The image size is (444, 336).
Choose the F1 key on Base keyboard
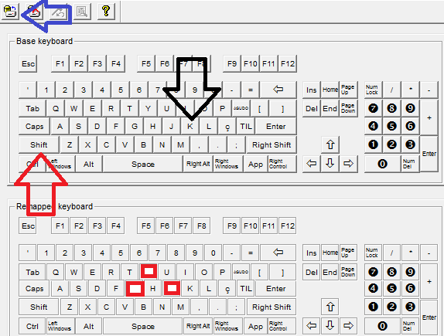(x=60, y=63)
